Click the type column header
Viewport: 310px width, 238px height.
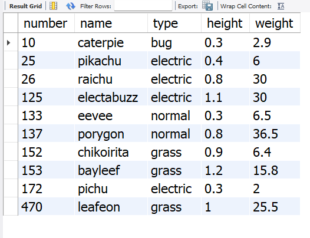pos(174,23)
